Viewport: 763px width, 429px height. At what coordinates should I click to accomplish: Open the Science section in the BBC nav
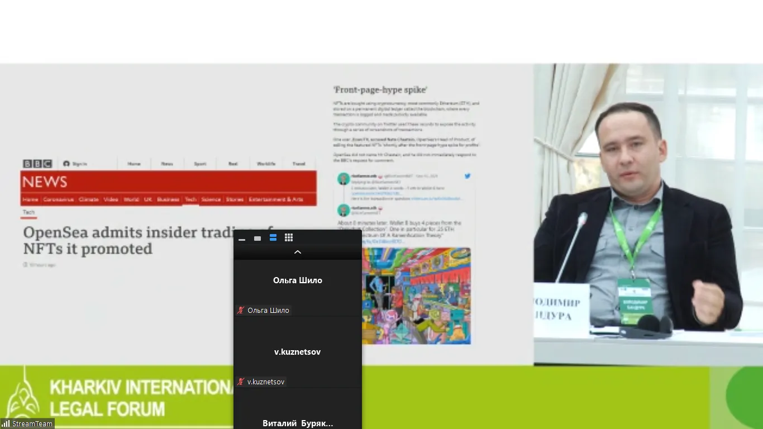coord(211,199)
